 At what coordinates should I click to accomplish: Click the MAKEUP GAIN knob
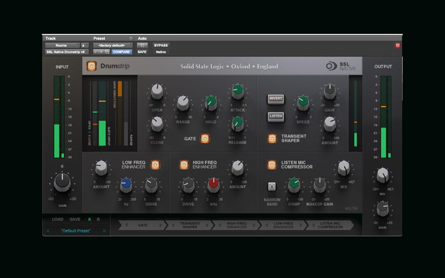point(319,185)
